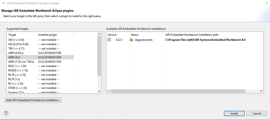
Task: Click installed plugin version for ARM (6.50.x)
Action: 49,53
